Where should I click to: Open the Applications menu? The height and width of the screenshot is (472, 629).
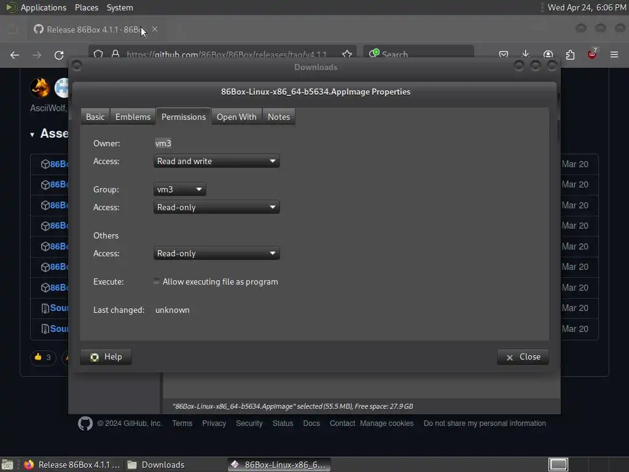pyautogui.click(x=44, y=7)
